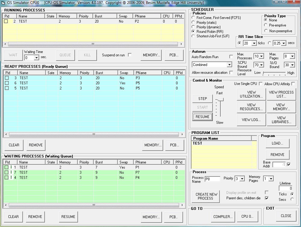This screenshot has height=227, width=301.
Task: Select TEST in Program Name list
Action: pyautogui.click(x=222, y=143)
